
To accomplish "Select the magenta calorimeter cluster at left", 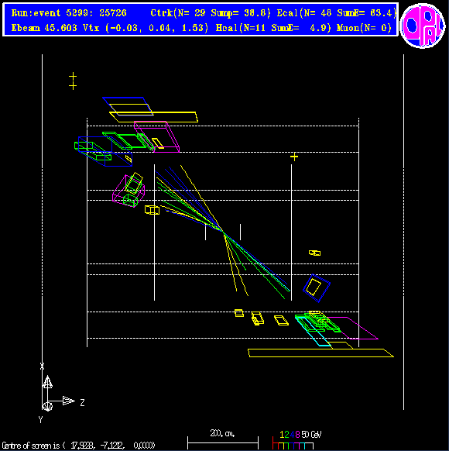I will (129, 191).
